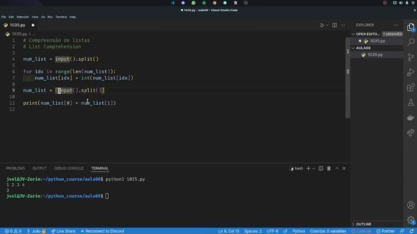Add a new terminal with plus icon
417x234 pixels.
(308, 168)
